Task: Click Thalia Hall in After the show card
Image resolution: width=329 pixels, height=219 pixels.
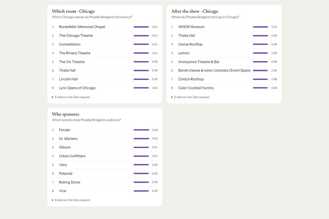Action: 224,35
